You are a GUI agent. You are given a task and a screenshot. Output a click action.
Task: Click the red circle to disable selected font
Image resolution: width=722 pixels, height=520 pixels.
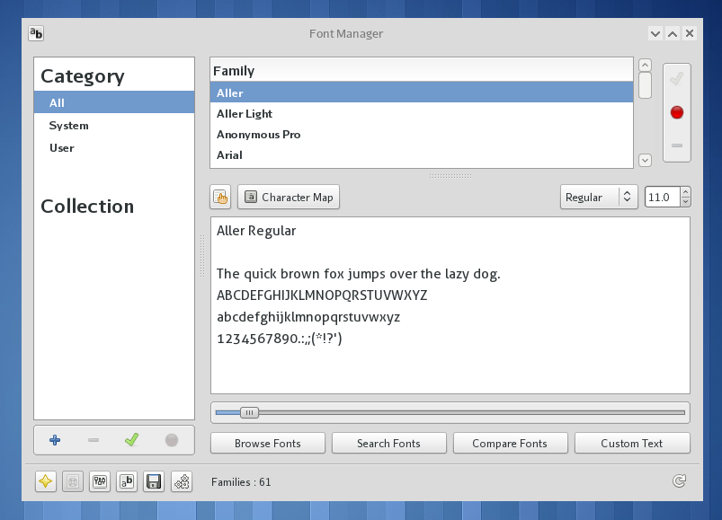pyautogui.click(x=677, y=112)
